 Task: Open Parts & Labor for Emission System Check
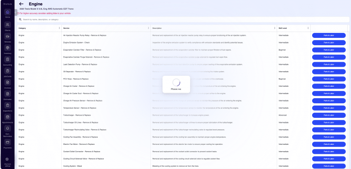point(329,42)
